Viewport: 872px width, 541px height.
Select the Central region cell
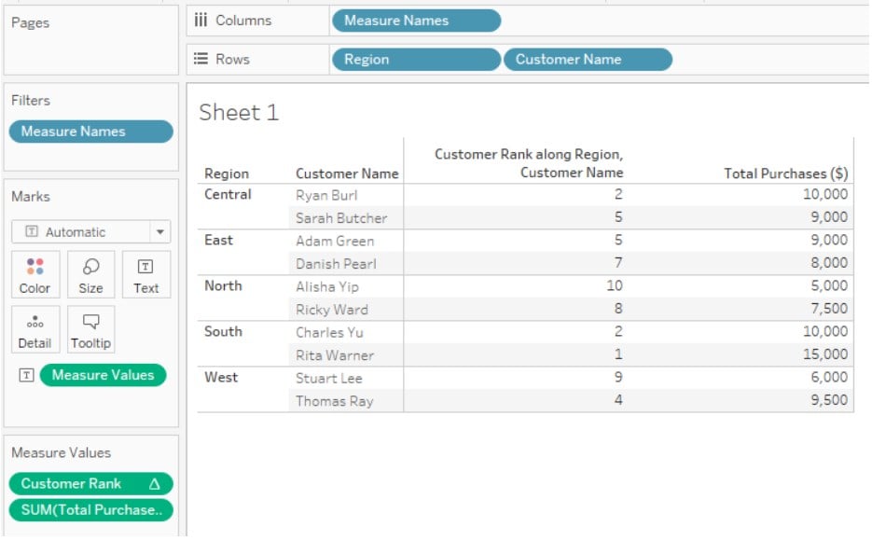(228, 195)
